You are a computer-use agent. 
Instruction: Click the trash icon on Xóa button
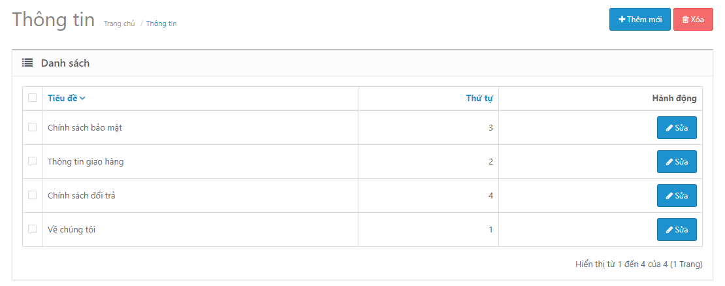pos(685,20)
